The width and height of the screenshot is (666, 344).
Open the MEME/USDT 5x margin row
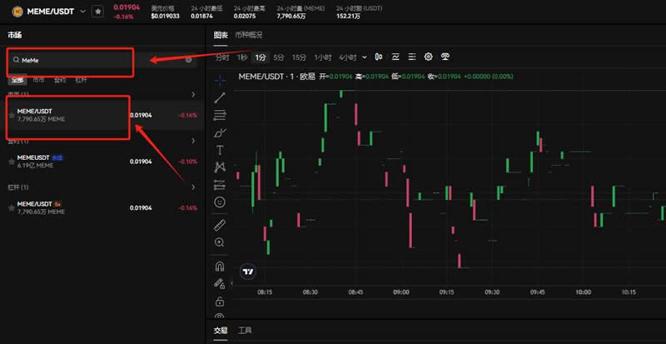tap(102, 208)
